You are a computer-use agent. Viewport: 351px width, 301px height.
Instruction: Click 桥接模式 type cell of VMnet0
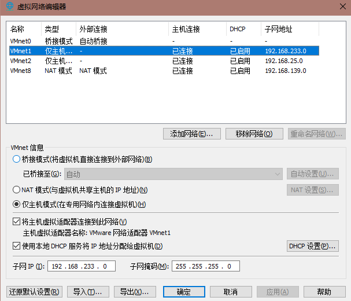click(58, 41)
